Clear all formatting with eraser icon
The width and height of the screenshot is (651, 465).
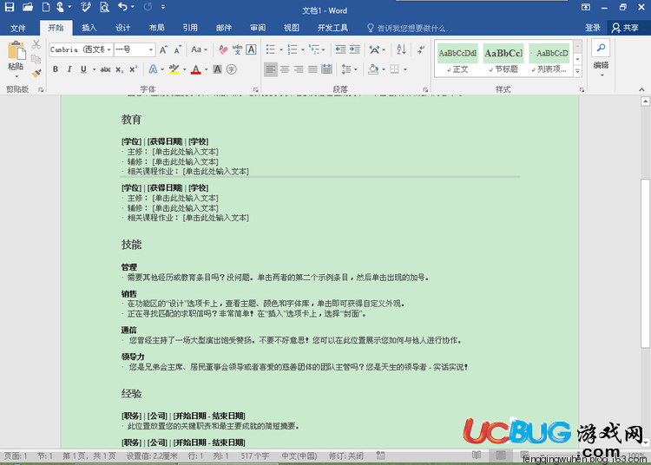tap(223, 49)
